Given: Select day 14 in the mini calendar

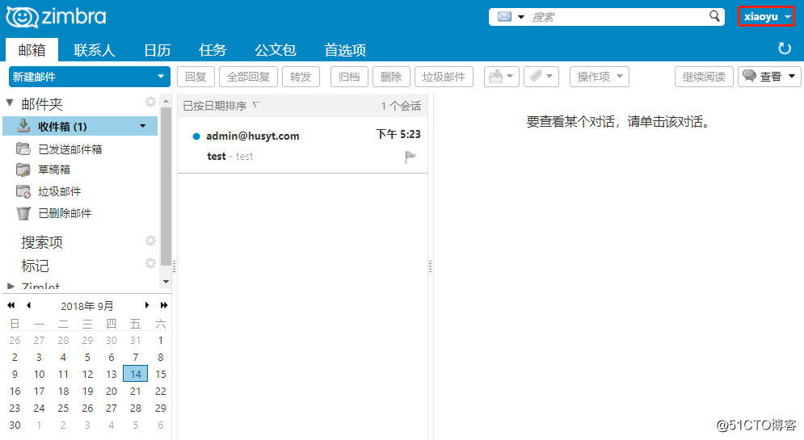Looking at the screenshot, I should point(136,374).
